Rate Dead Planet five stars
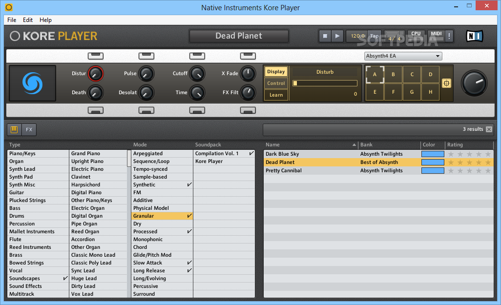Viewport: 501px width, 305px height. pos(488,162)
